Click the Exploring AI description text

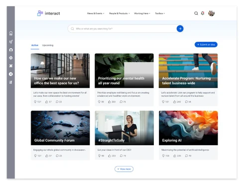(x=185, y=150)
